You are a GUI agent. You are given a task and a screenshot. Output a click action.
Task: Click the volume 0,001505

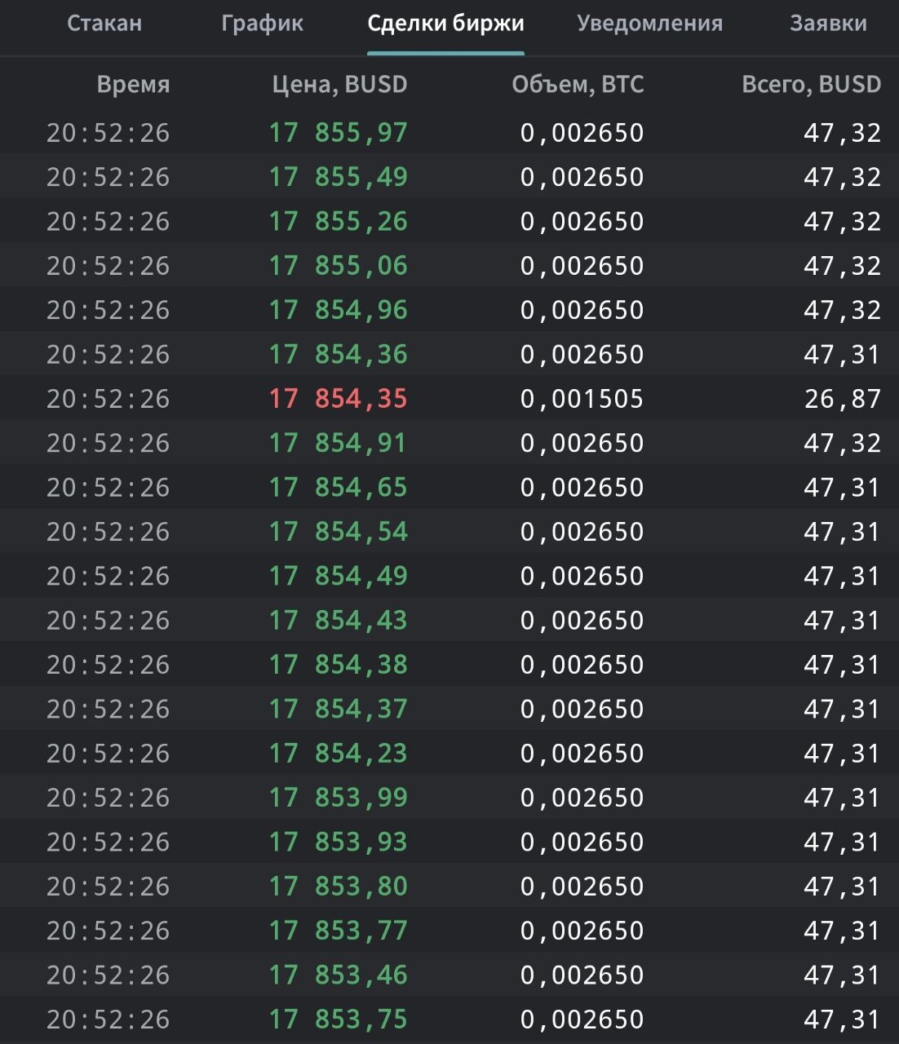click(582, 399)
